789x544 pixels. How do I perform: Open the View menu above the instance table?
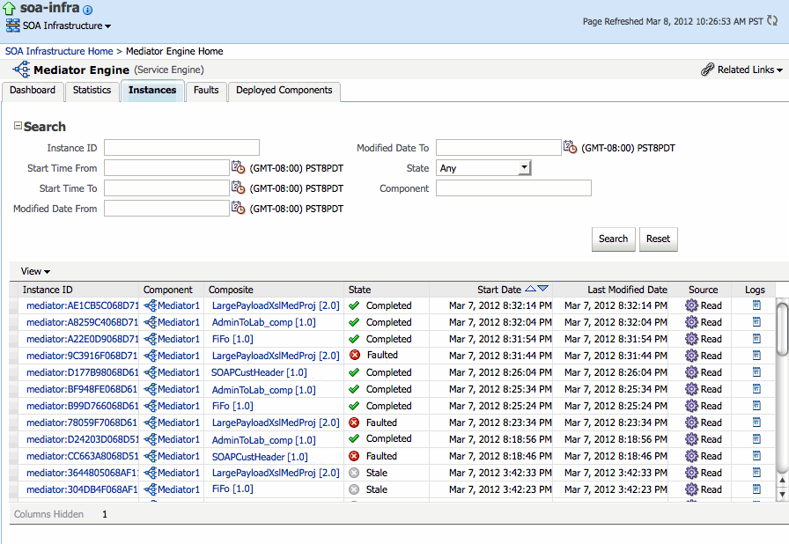34,271
